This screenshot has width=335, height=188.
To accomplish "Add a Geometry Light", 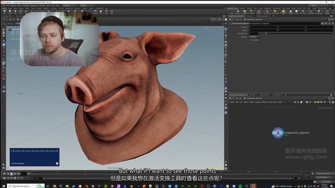I will pyautogui.click(x=259, y=12).
